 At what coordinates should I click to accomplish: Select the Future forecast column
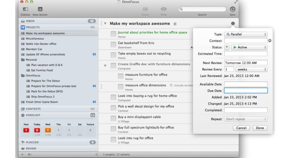pyautogui.click(x=90, y=130)
